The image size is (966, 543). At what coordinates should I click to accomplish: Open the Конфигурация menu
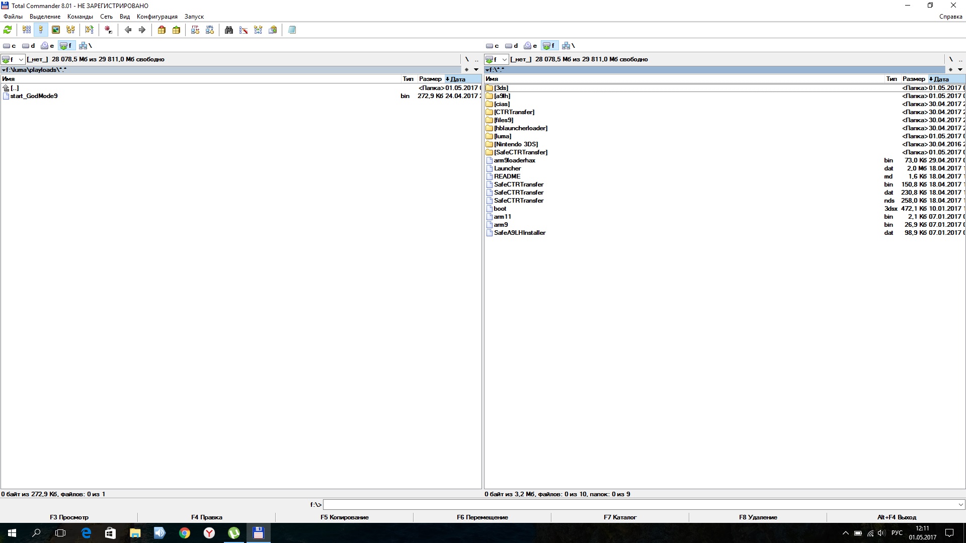tap(157, 17)
